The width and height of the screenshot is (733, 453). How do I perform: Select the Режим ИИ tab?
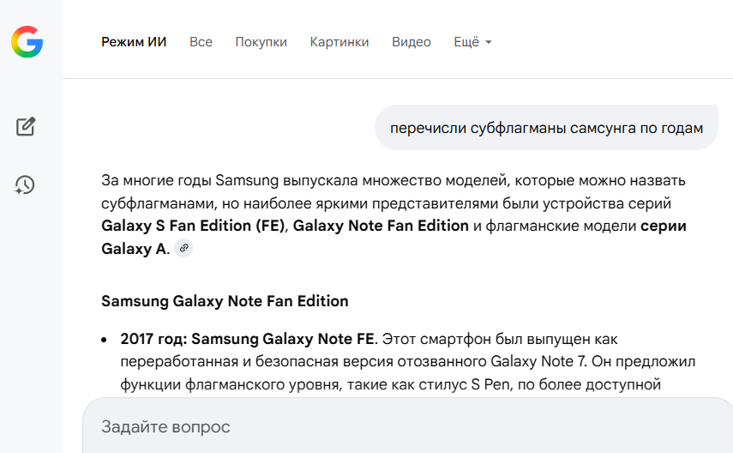134,42
